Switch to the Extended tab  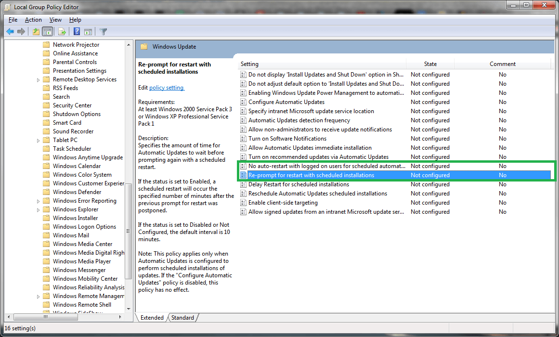click(x=152, y=318)
